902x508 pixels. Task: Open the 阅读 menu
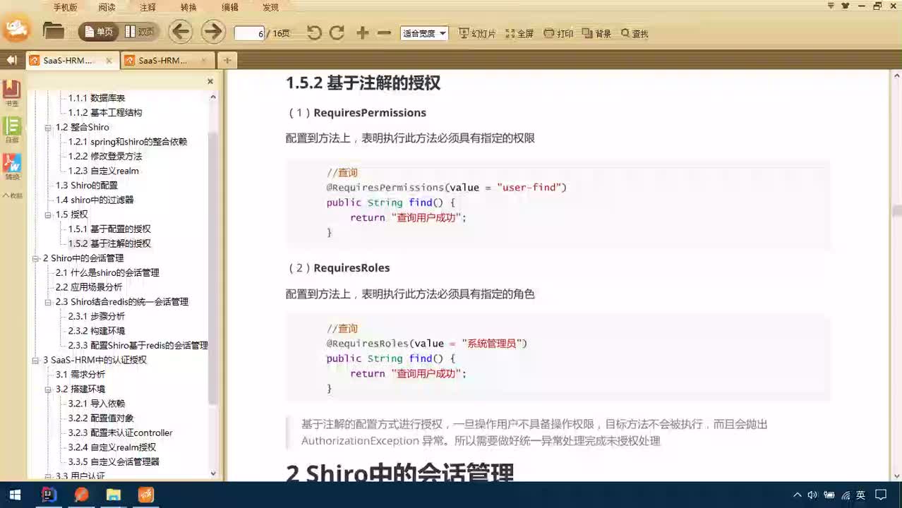pyautogui.click(x=107, y=7)
